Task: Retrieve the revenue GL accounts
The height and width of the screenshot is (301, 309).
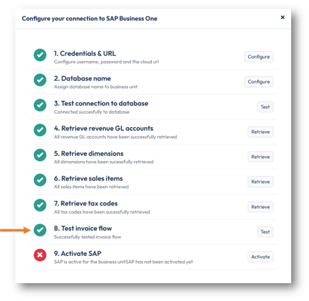Action: (x=260, y=132)
